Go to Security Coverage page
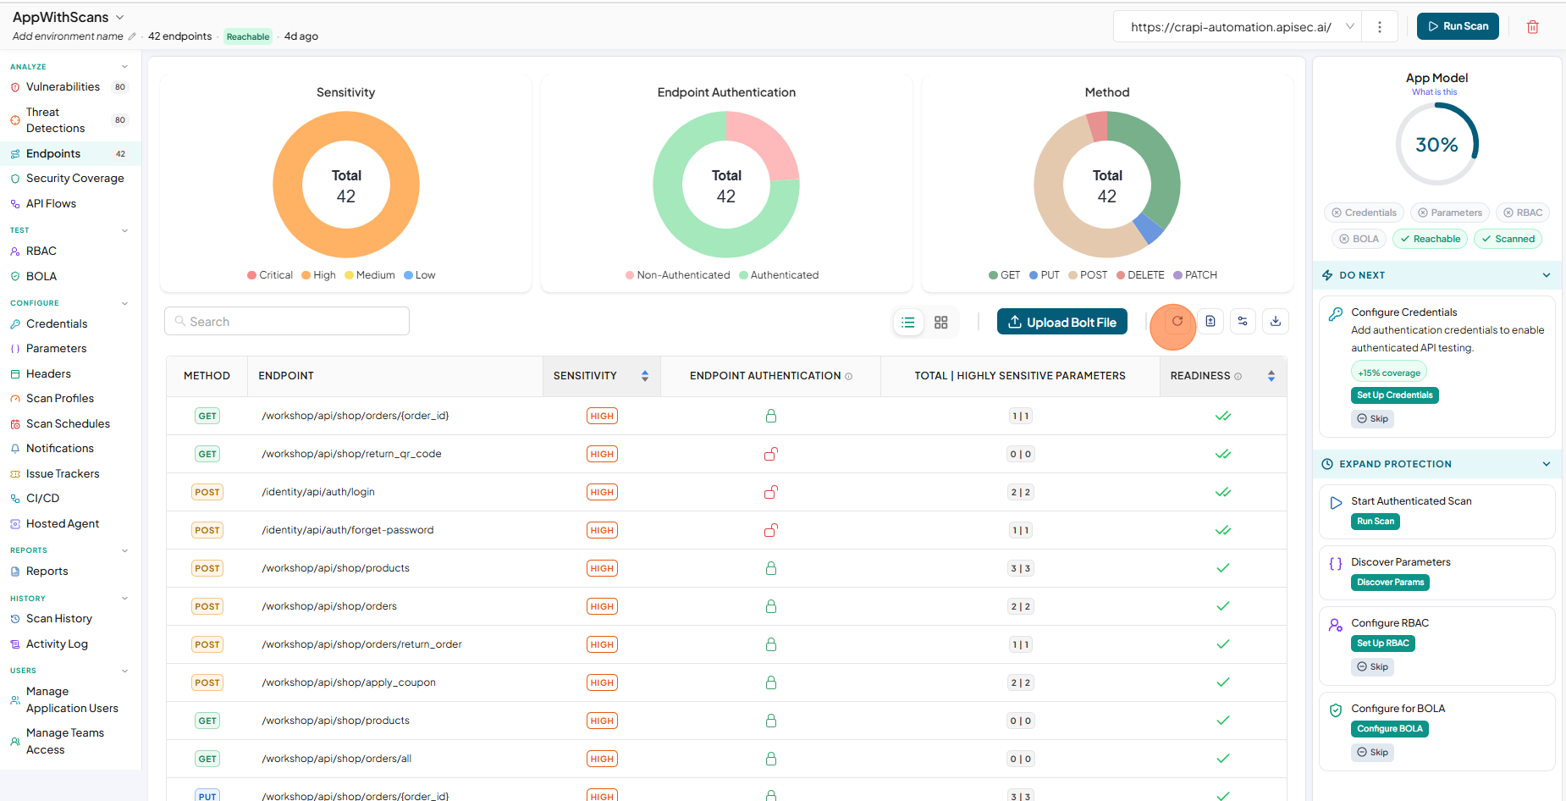Screen dimensions: 1566x801 click(x=74, y=179)
